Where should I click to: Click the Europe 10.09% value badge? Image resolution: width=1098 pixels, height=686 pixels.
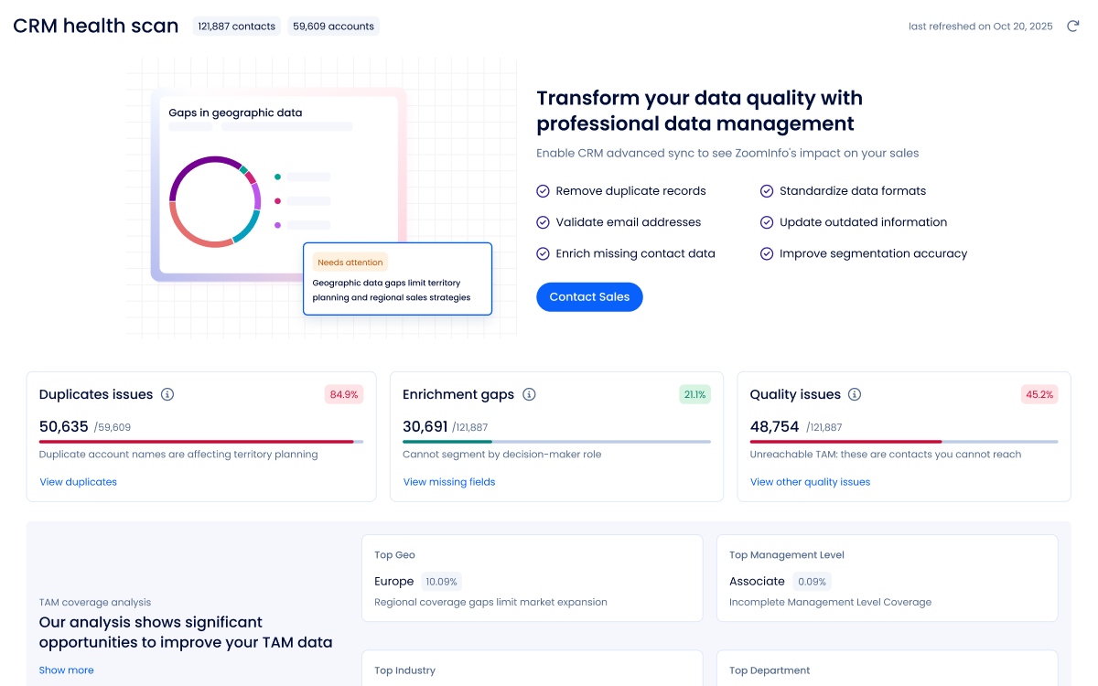click(441, 581)
